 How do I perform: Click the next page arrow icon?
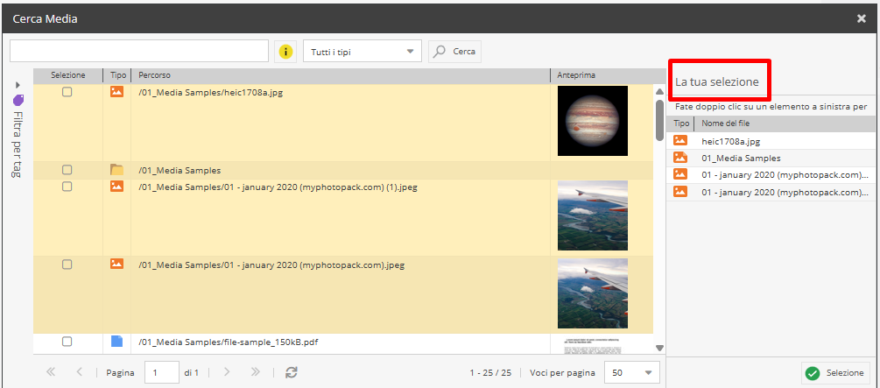point(227,372)
